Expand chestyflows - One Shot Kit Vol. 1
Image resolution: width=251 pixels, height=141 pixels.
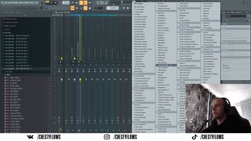[x=18, y=66]
